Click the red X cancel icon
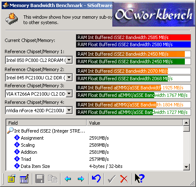This screenshot has height=187, width=196. click(124, 179)
